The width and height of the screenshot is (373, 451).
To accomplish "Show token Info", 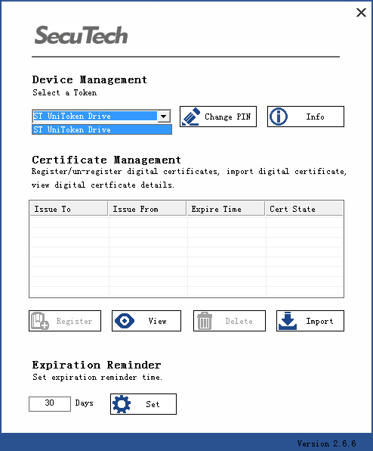I will 306,117.
